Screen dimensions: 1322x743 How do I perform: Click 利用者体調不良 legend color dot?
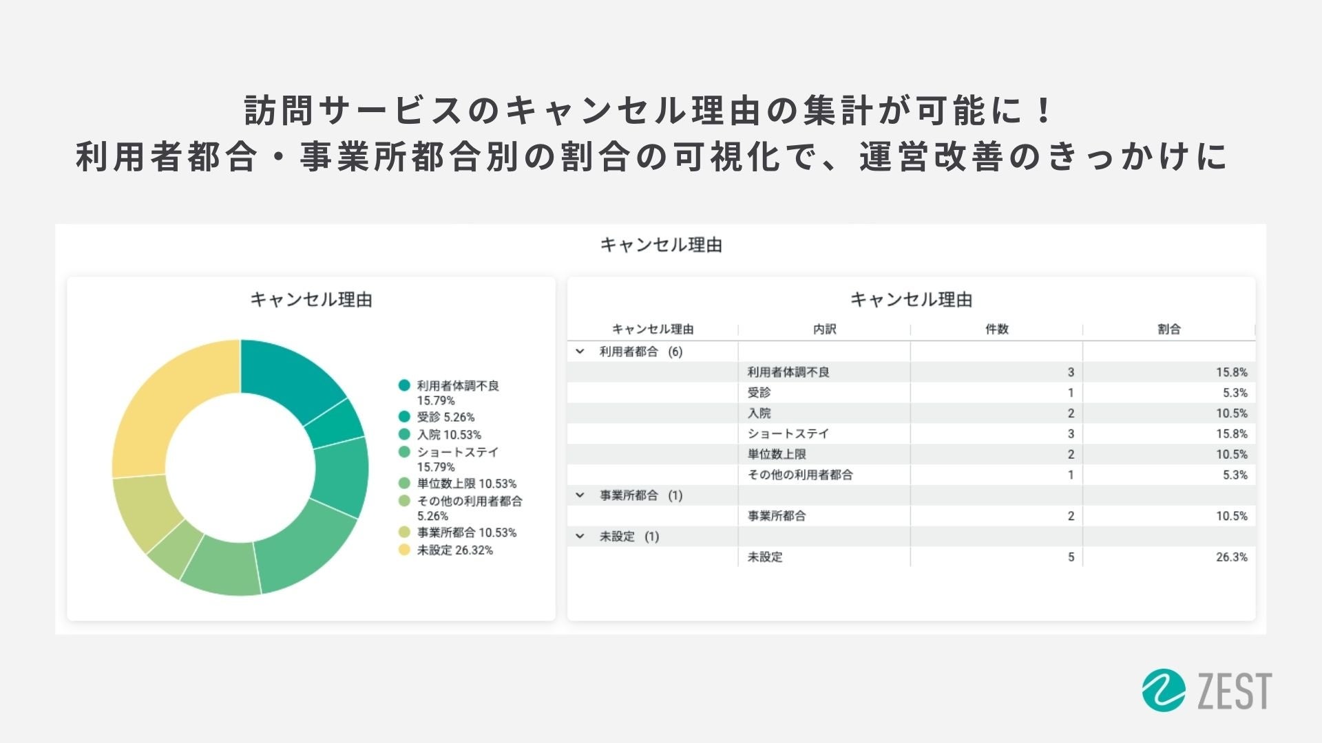[404, 386]
